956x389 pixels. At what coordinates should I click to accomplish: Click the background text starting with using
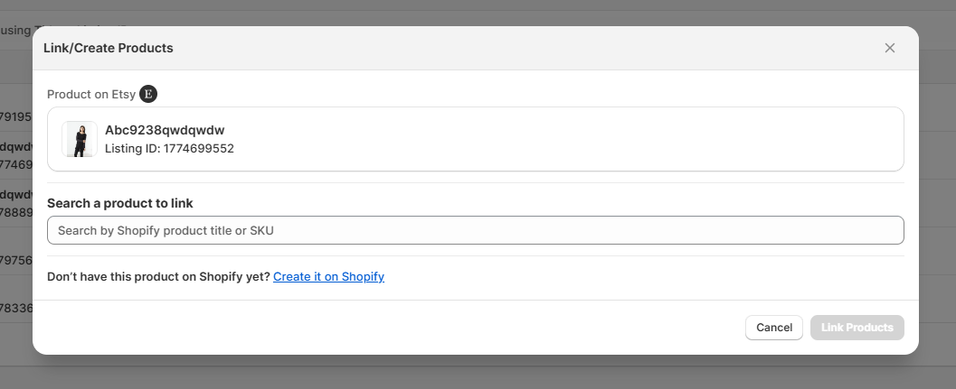point(15,30)
